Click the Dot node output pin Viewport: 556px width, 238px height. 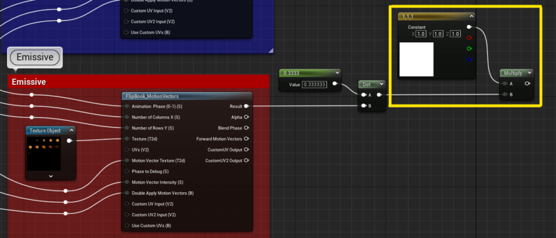(379, 95)
